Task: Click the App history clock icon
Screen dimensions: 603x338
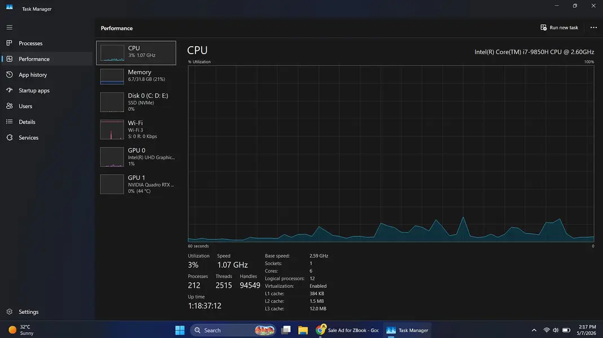Action: click(9, 74)
